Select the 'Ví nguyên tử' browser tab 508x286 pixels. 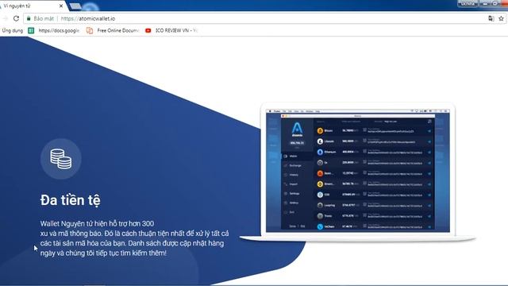pos(32,6)
